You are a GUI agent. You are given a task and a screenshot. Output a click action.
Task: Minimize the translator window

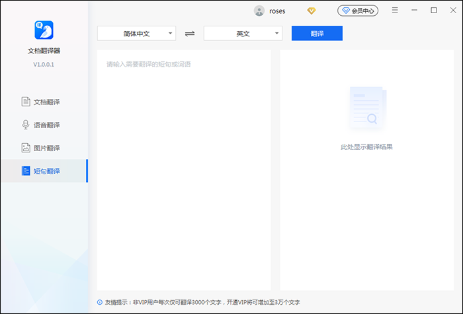(x=414, y=11)
